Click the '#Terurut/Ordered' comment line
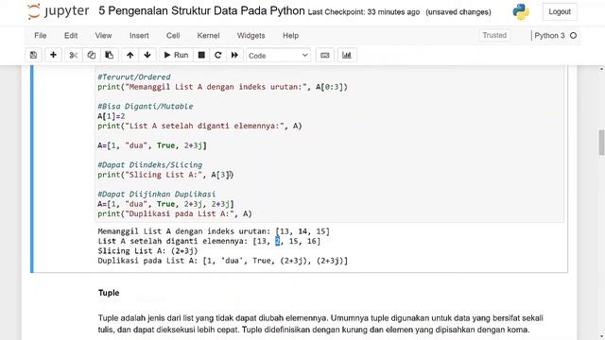Image resolution: width=605 pixels, height=340 pixels. [x=134, y=77]
